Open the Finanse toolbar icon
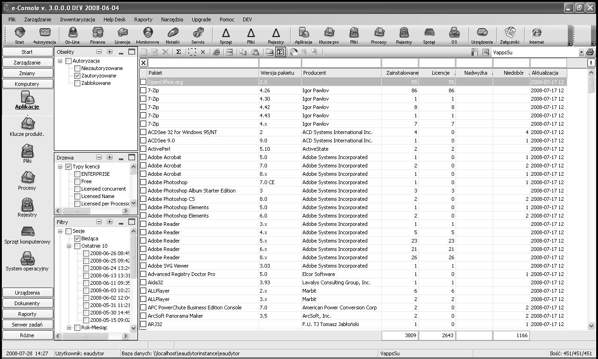This screenshot has height=359, width=598. [97, 36]
